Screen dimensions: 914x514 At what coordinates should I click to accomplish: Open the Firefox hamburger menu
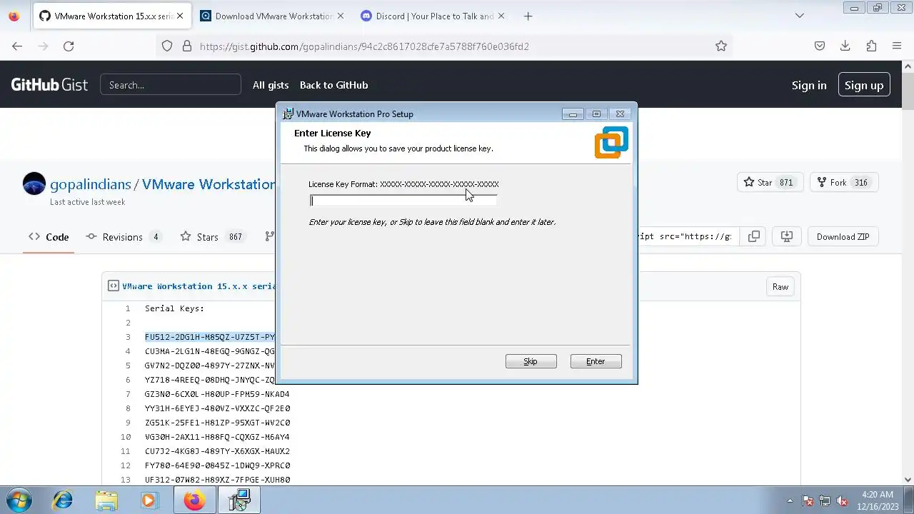897,46
